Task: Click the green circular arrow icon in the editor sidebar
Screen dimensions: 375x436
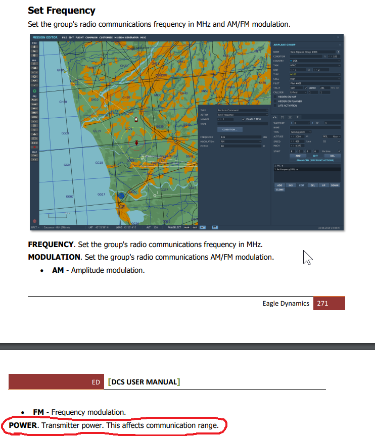Action: (x=34, y=91)
